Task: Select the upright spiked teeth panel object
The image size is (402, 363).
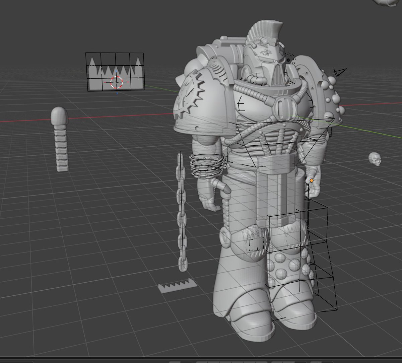Action: coord(115,74)
